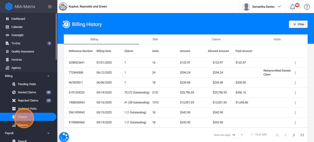
Task: Open Oversight section
Action: 17,35
